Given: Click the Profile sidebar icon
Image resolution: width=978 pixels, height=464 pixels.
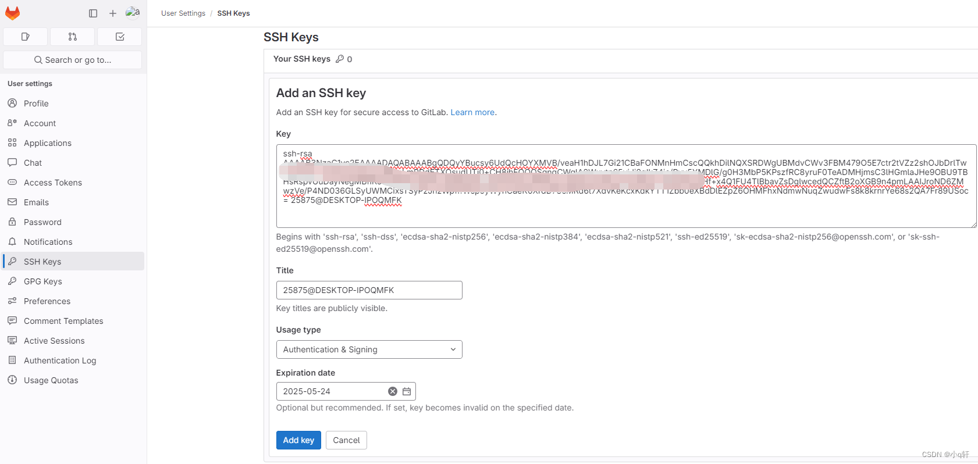Looking at the screenshot, I should click(x=12, y=103).
